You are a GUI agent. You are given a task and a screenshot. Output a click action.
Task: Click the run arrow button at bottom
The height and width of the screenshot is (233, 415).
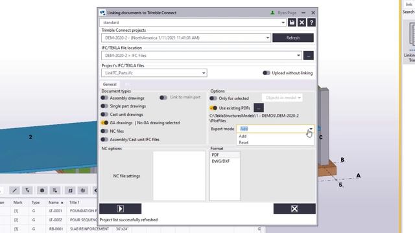[121, 208]
